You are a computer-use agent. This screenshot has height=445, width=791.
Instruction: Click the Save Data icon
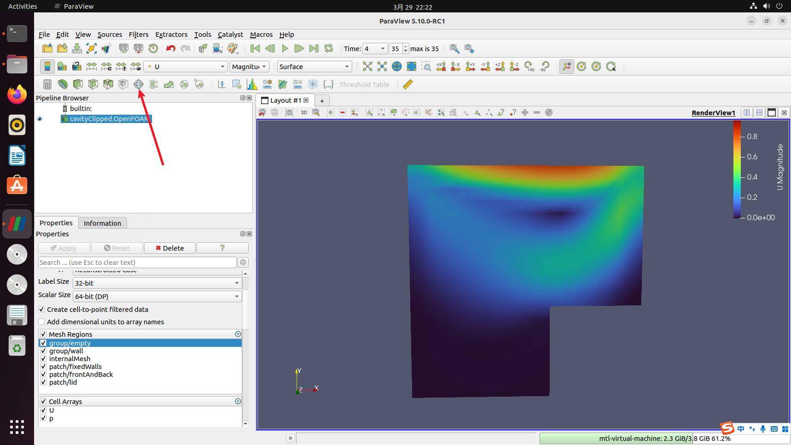coord(77,48)
